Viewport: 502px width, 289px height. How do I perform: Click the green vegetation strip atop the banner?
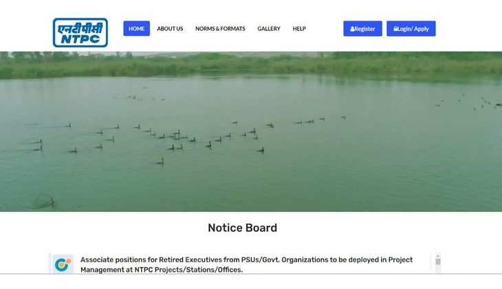click(251, 65)
